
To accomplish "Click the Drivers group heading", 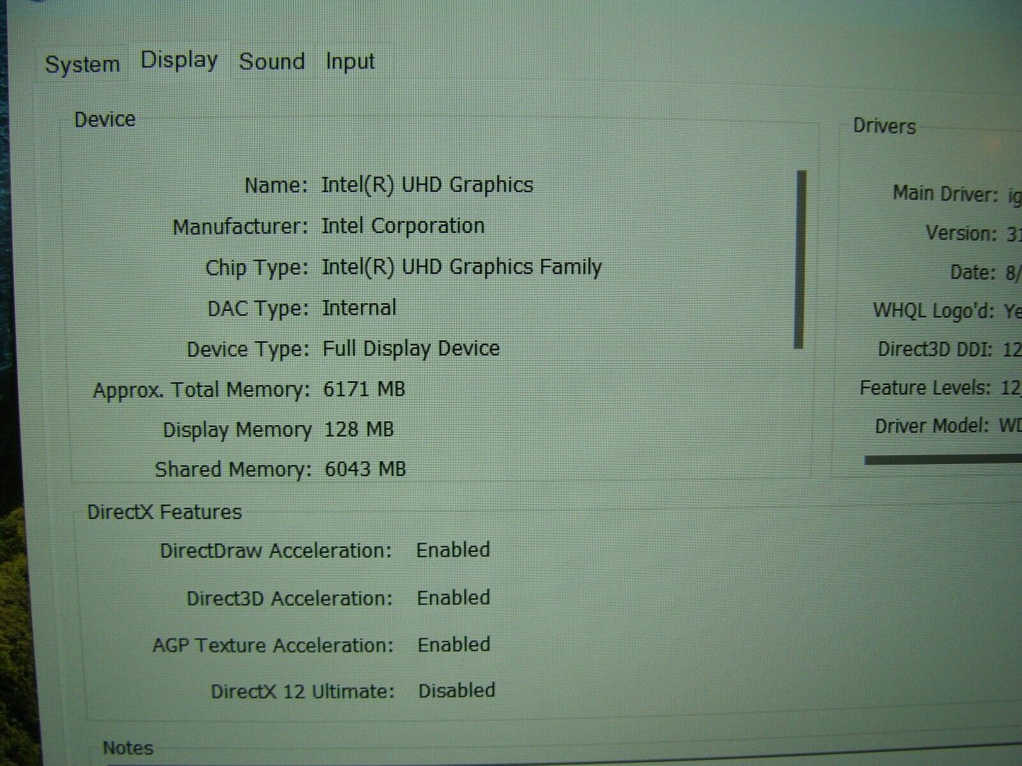I will pos(884,126).
